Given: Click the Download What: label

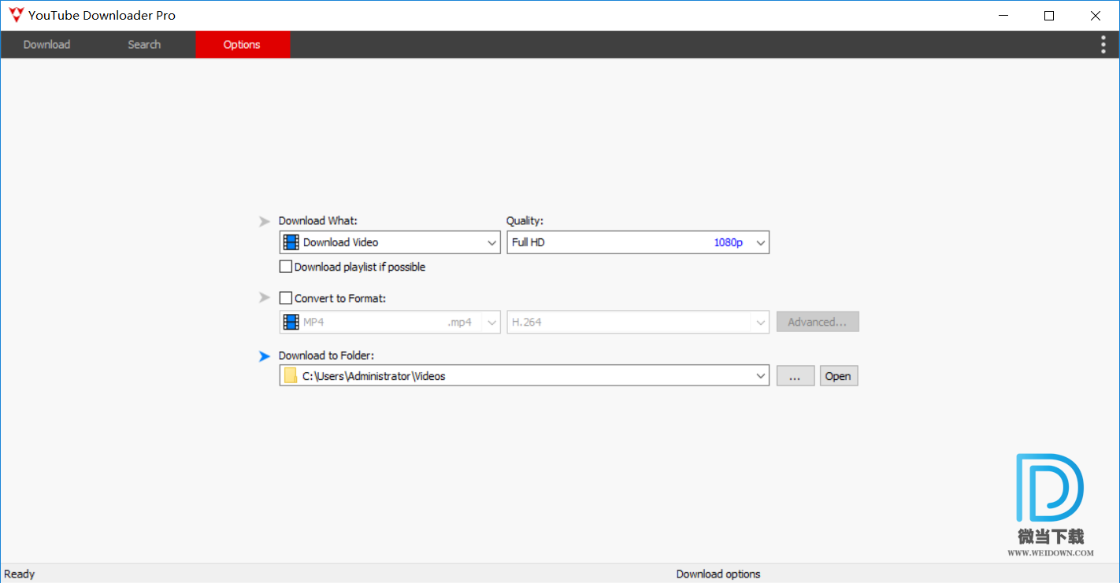Looking at the screenshot, I should [x=318, y=221].
